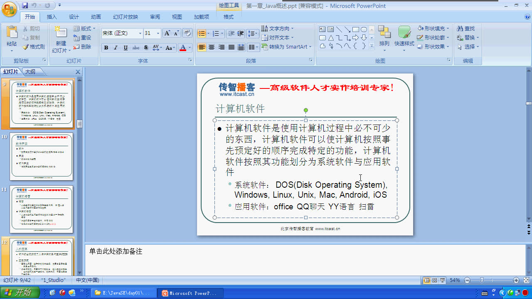The height and width of the screenshot is (299, 532).
Task: Open the font name dropdown (宋体)
Action: [x=140, y=33]
